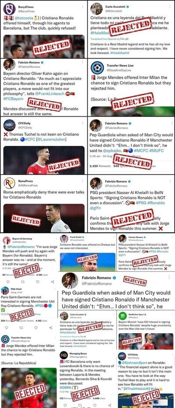Click the PSG Chief profile avatar
The width and height of the screenshot is (175, 408).
[x=5, y=290]
